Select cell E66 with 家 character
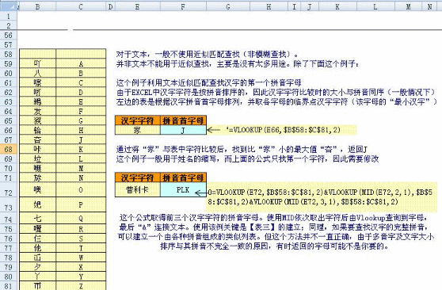This screenshot has height=290, width=442. point(138,130)
